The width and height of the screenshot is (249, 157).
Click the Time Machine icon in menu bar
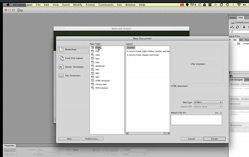click(x=228, y=5)
